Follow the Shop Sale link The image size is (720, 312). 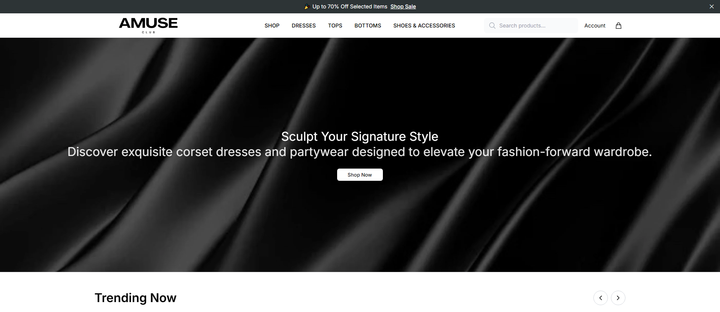(x=403, y=6)
